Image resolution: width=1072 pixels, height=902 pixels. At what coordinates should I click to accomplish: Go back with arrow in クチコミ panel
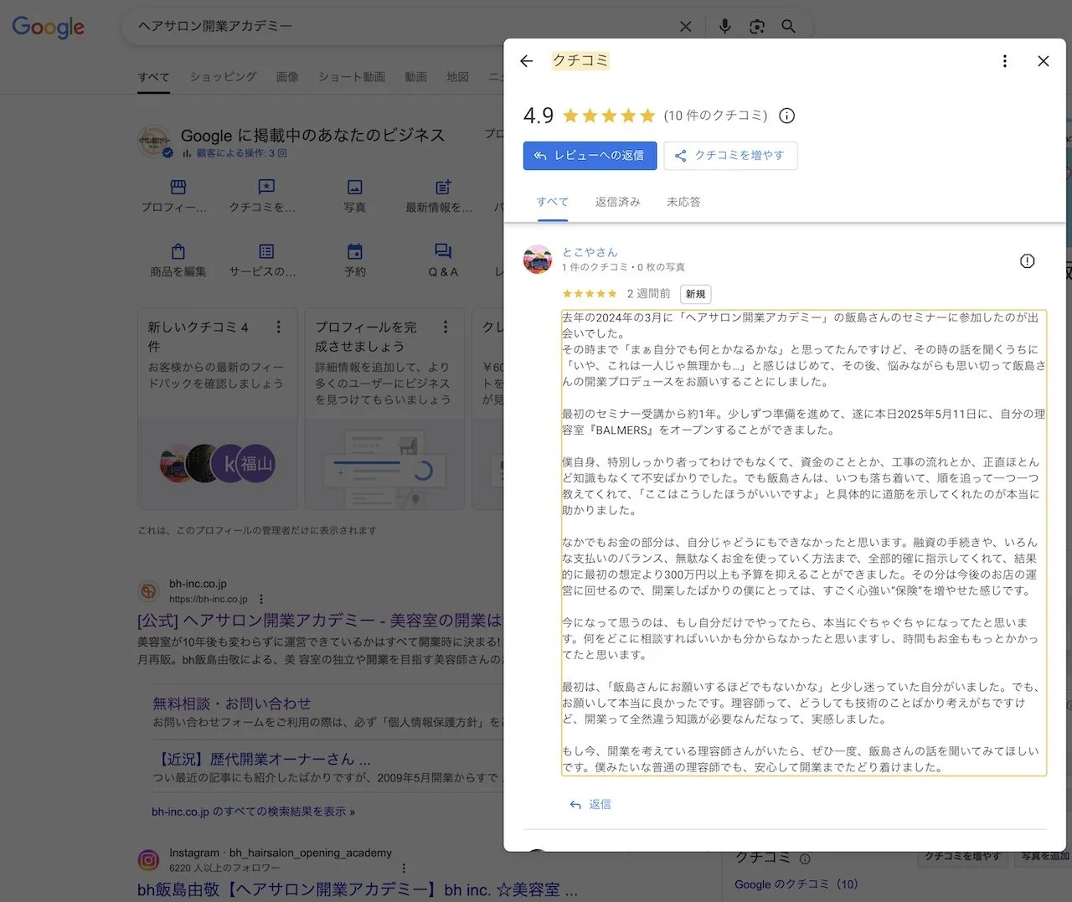(526, 61)
